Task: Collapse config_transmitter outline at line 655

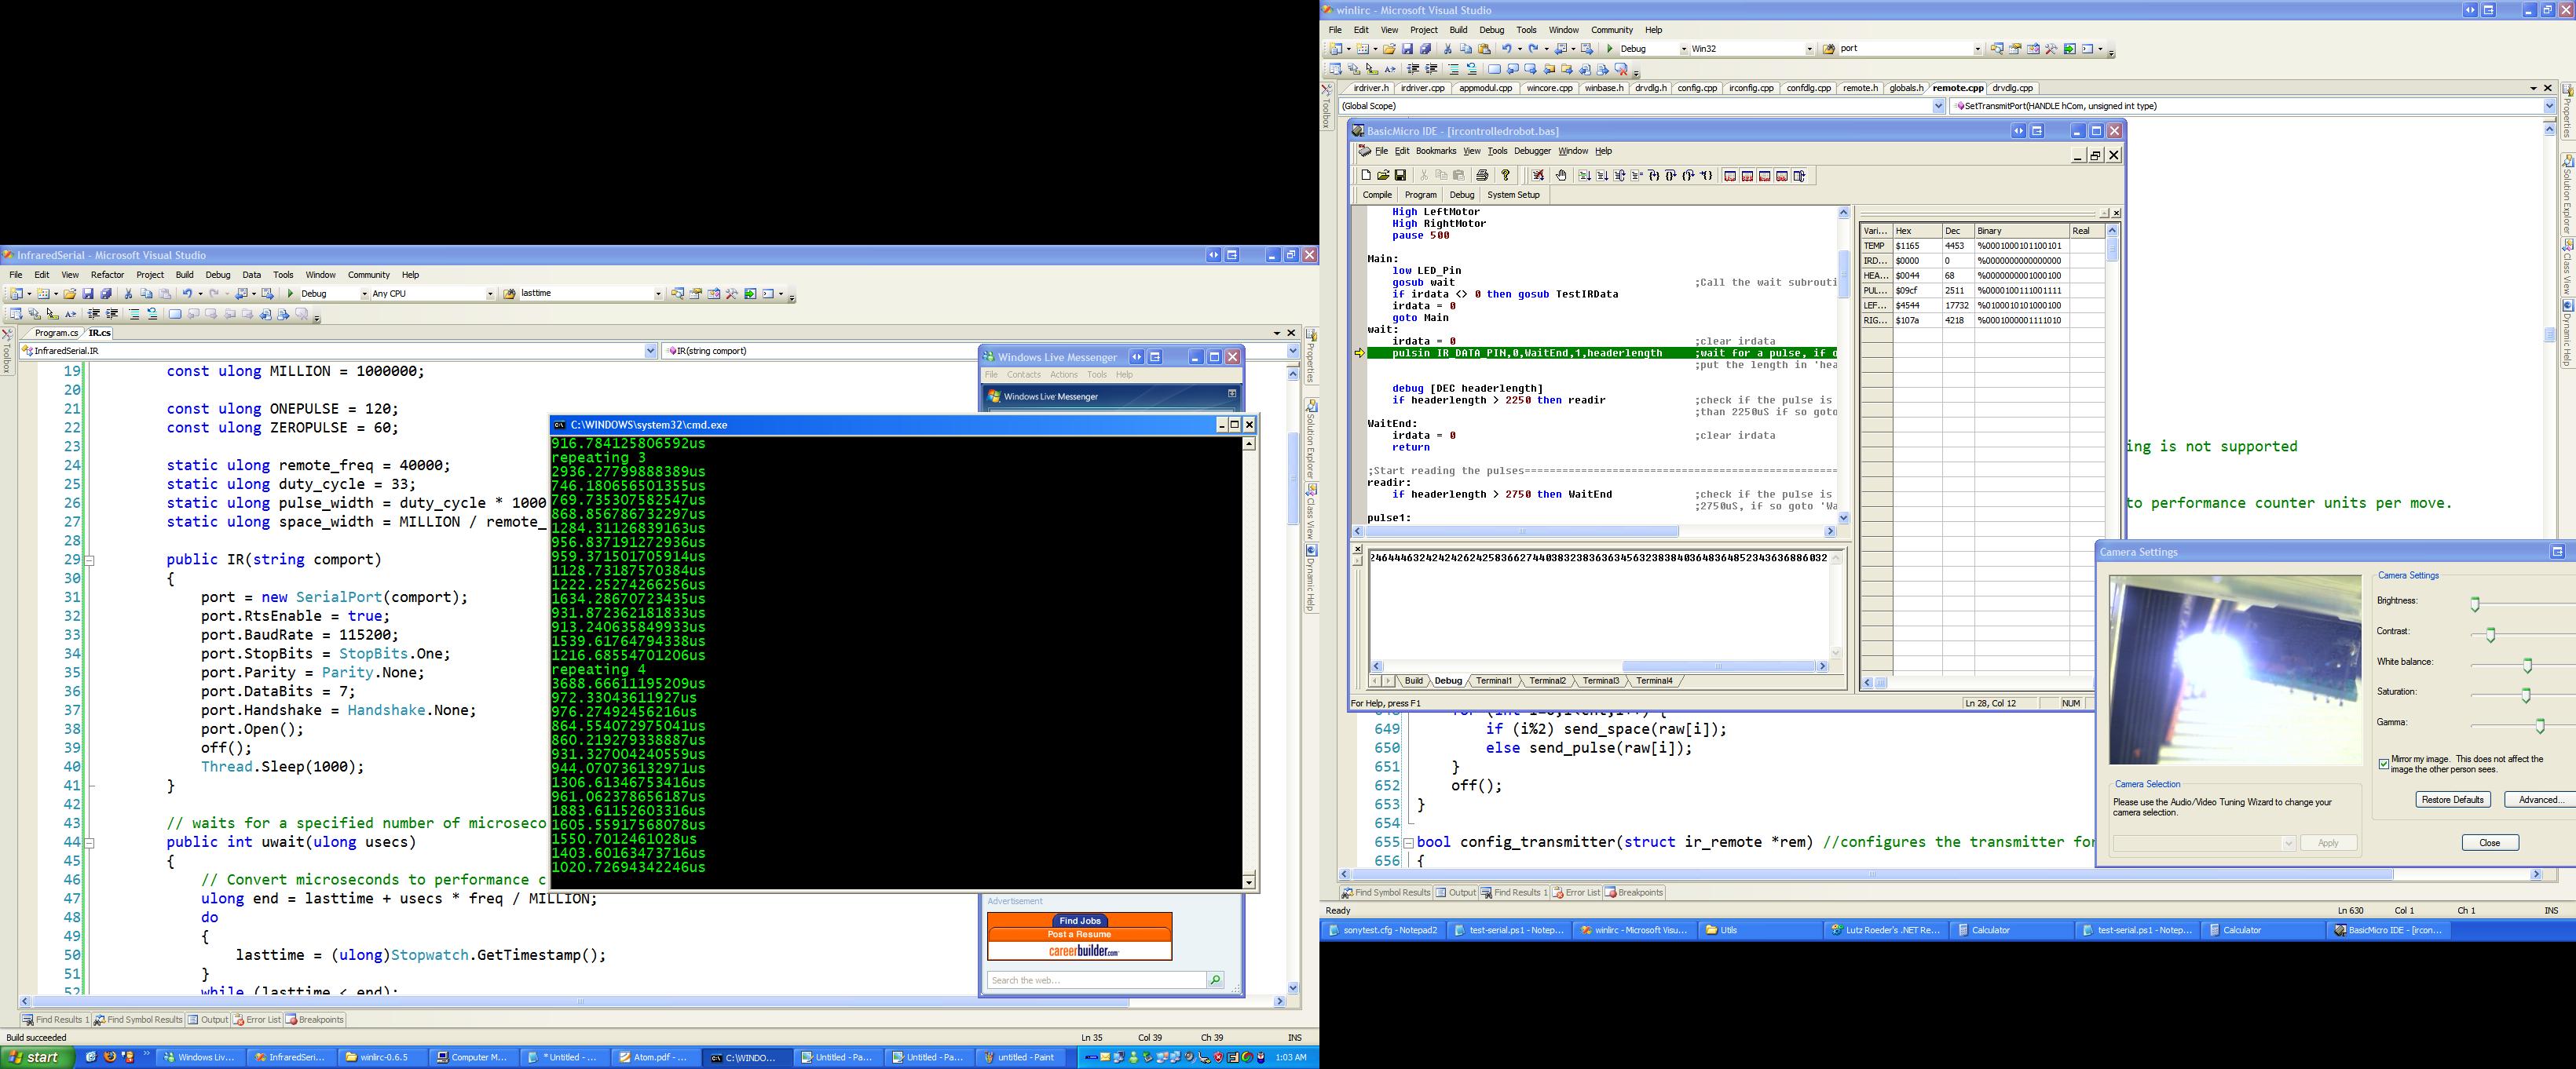Action: click(1409, 842)
